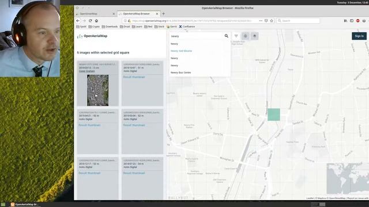
Task: Open the Stock bookmarks folder
Action: click(x=159, y=26)
